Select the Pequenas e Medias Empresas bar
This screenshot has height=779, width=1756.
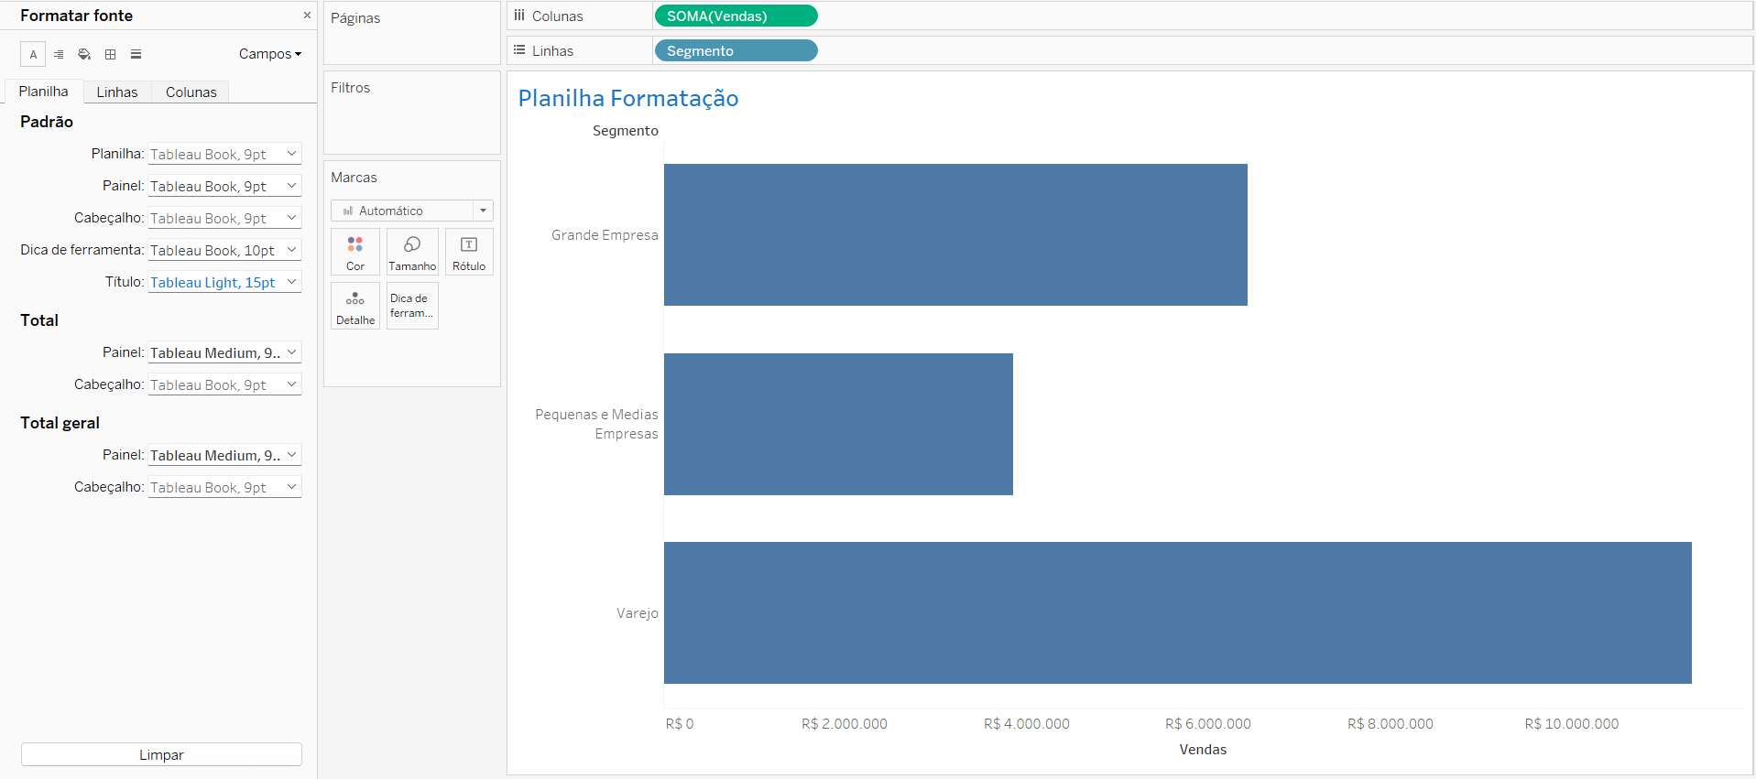point(838,424)
